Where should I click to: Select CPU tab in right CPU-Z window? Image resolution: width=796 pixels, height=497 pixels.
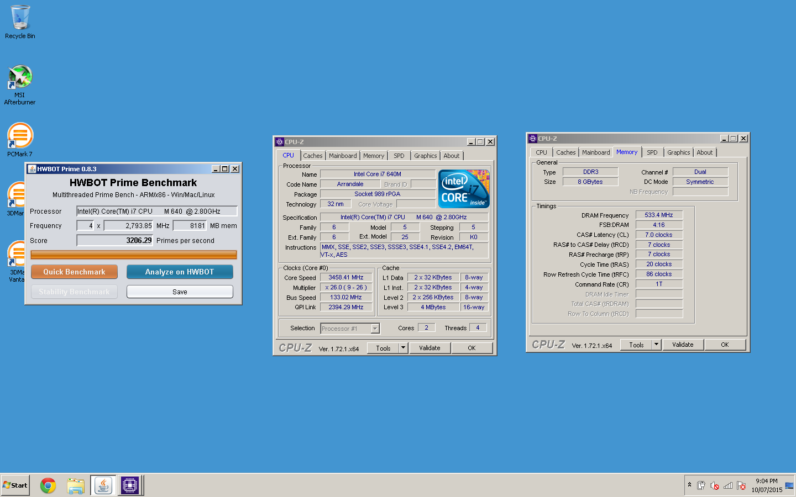pos(542,152)
